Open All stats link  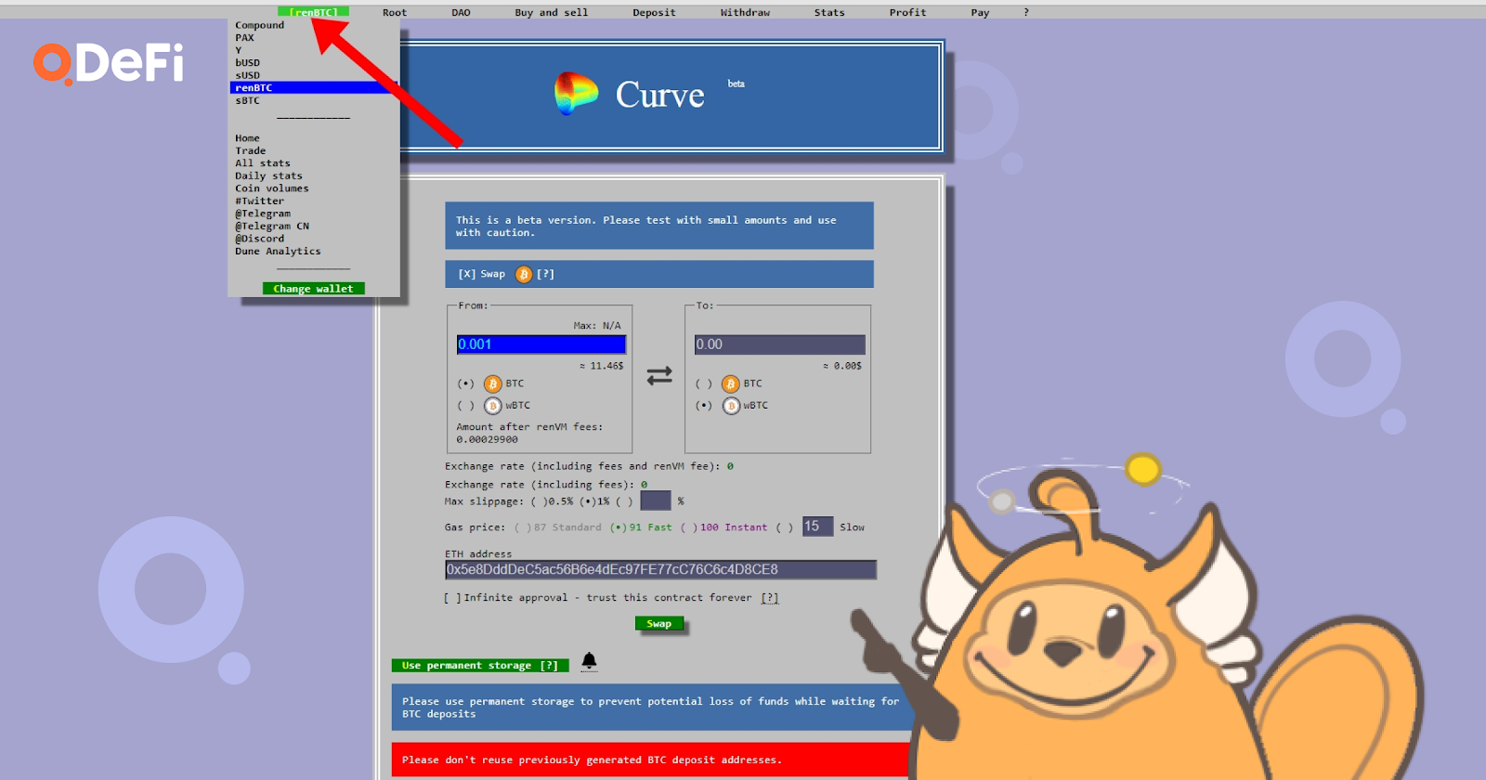(263, 163)
